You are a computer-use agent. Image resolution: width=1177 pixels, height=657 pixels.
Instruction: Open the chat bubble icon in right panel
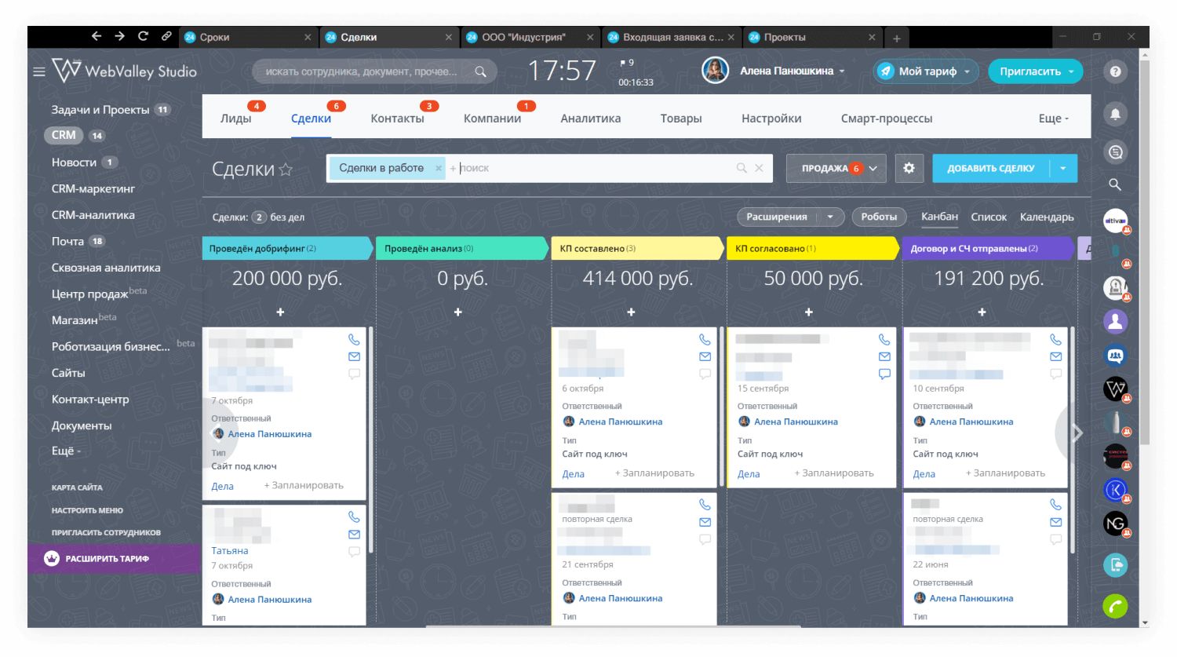point(1115,151)
